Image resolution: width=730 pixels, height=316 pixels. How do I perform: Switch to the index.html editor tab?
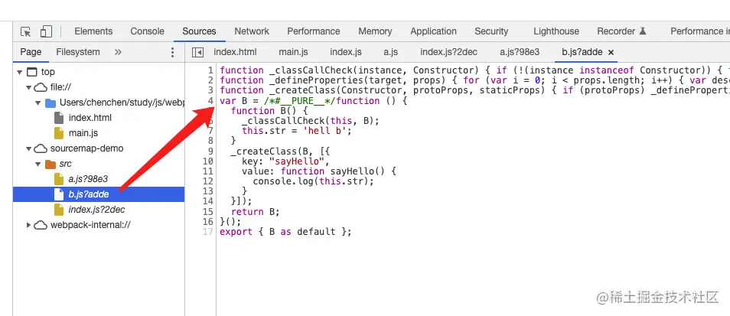235,52
